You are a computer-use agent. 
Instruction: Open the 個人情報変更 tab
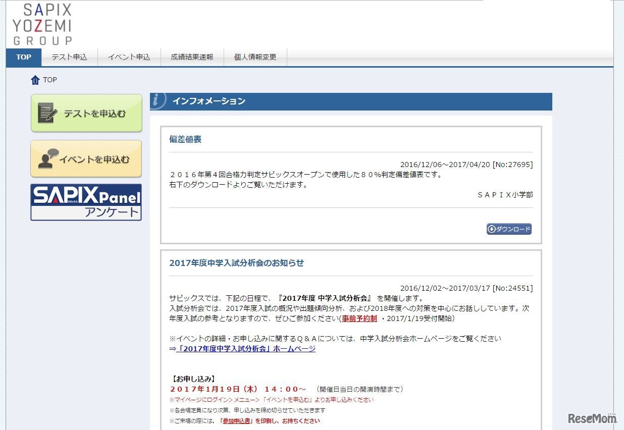[255, 57]
